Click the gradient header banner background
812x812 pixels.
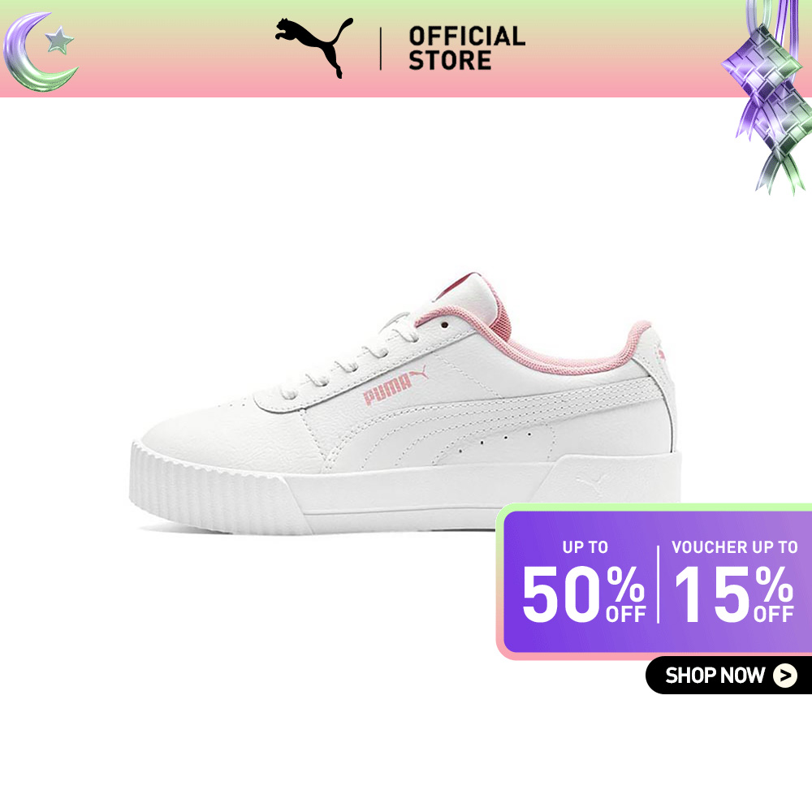pyautogui.click(x=406, y=48)
